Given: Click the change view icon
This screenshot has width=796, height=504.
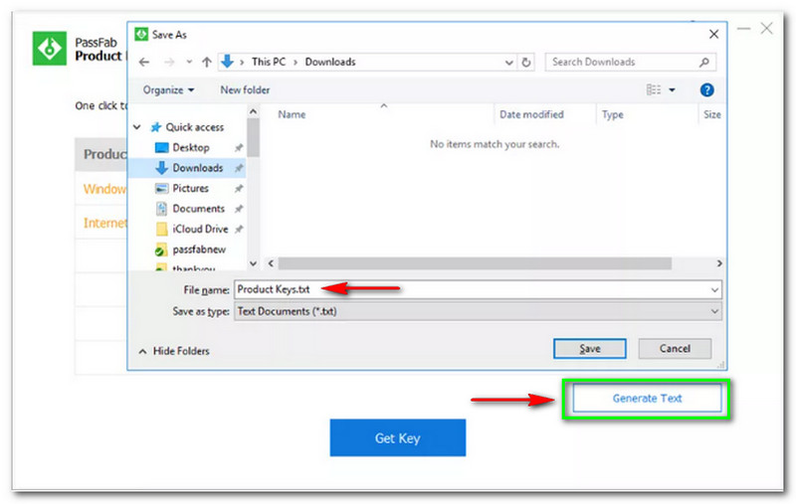Looking at the screenshot, I should tap(654, 89).
